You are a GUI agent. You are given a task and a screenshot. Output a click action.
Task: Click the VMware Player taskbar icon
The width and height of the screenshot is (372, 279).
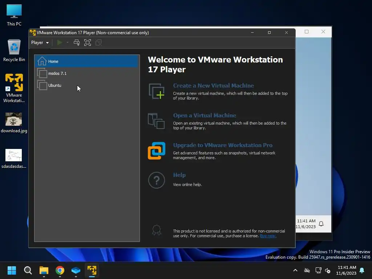click(92, 270)
